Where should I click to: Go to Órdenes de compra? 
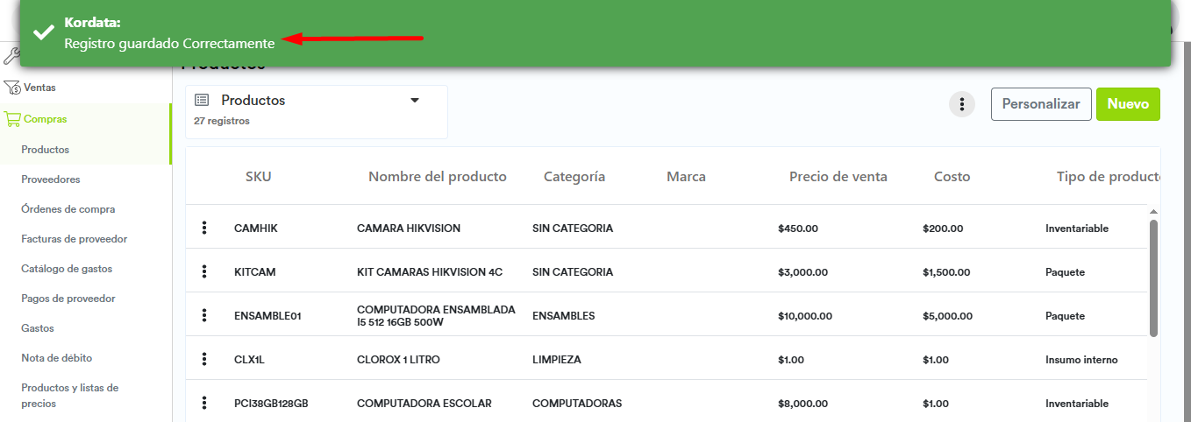click(68, 209)
